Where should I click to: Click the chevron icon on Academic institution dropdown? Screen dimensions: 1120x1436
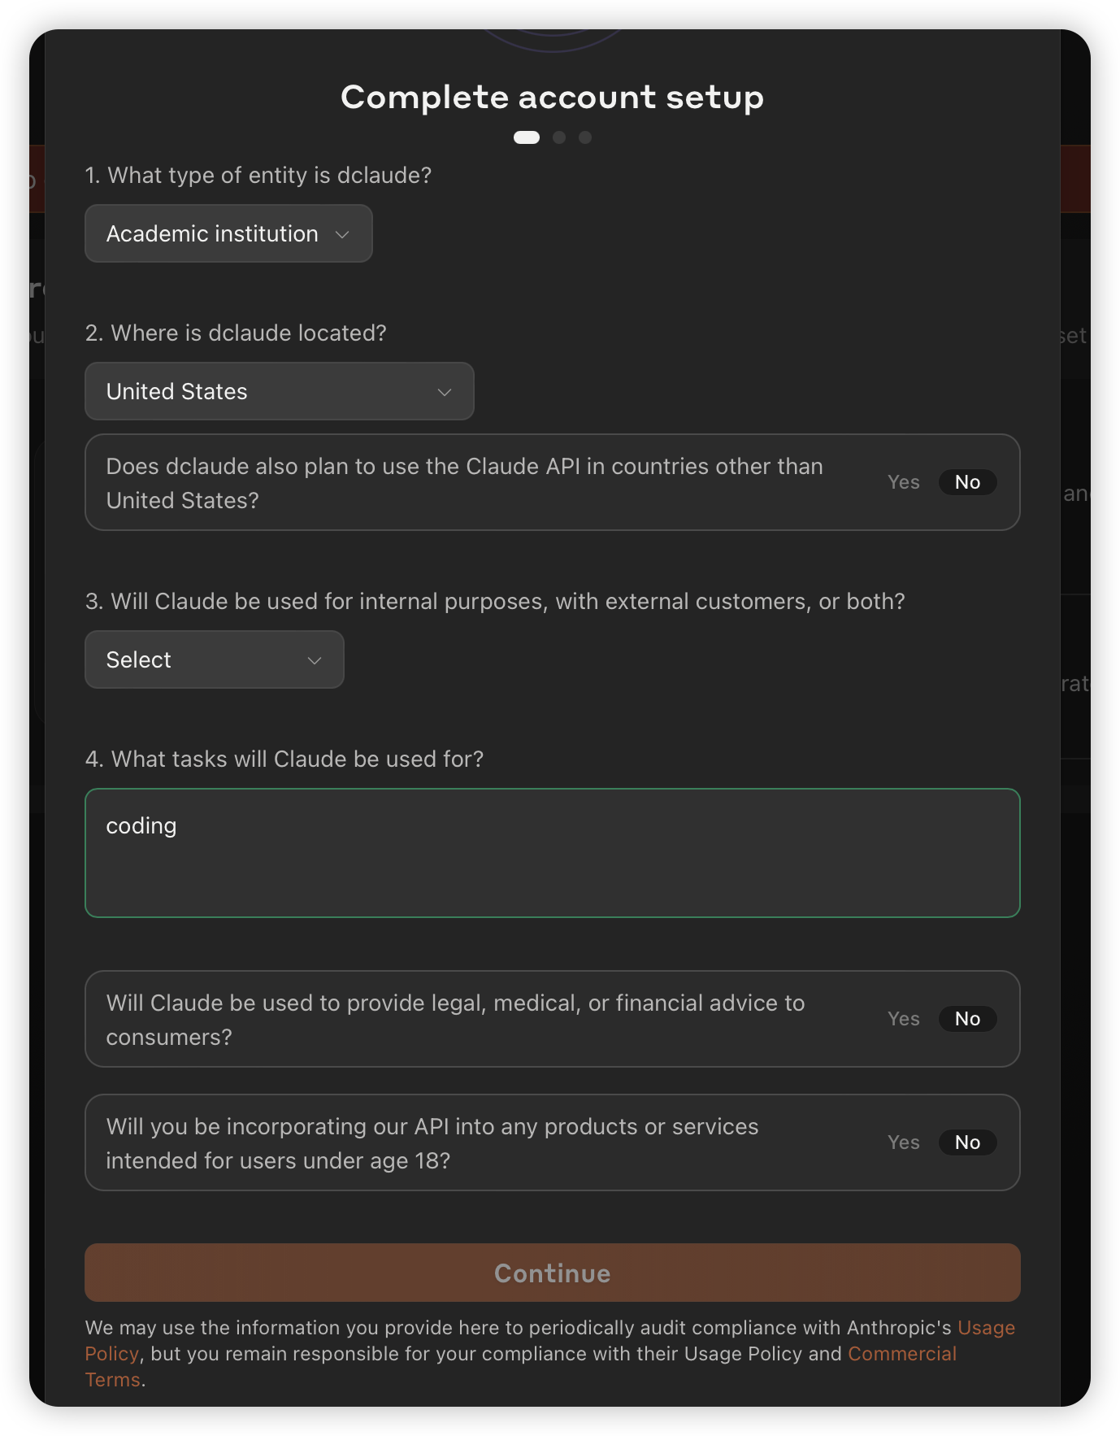[342, 234]
